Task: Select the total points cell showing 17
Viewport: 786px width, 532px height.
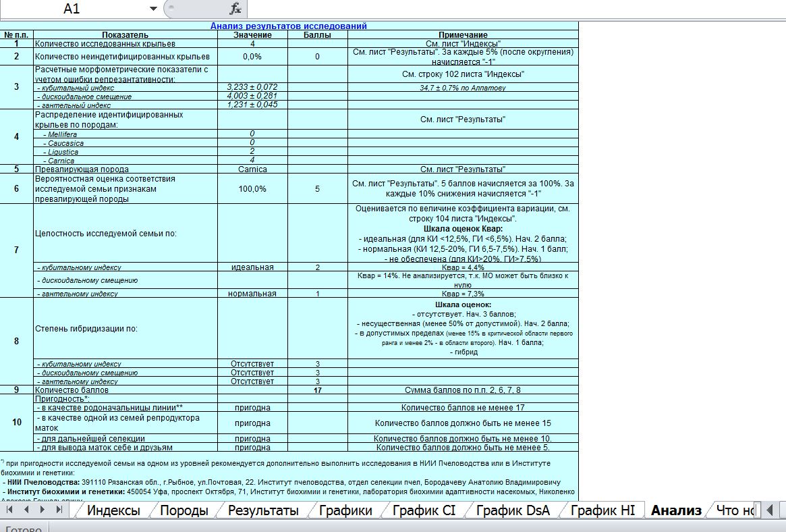Action: pos(317,390)
